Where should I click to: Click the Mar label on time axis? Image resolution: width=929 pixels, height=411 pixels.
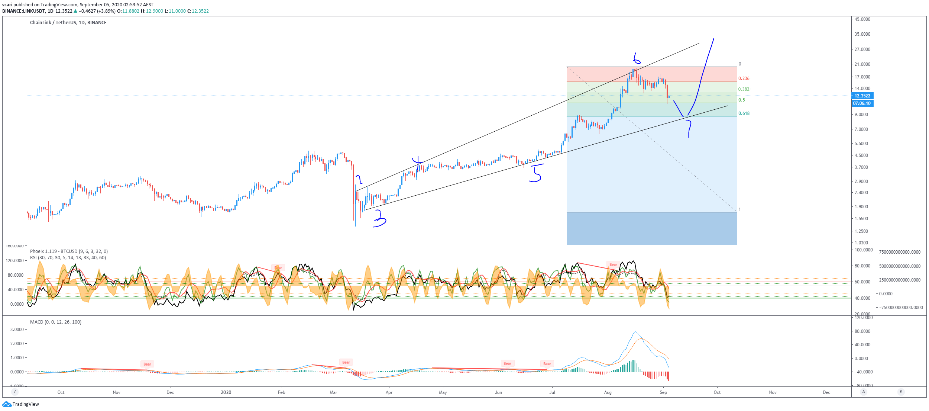(334, 392)
